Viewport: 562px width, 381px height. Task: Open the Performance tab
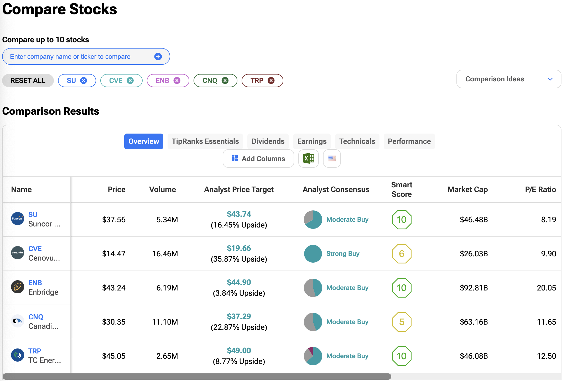point(409,141)
